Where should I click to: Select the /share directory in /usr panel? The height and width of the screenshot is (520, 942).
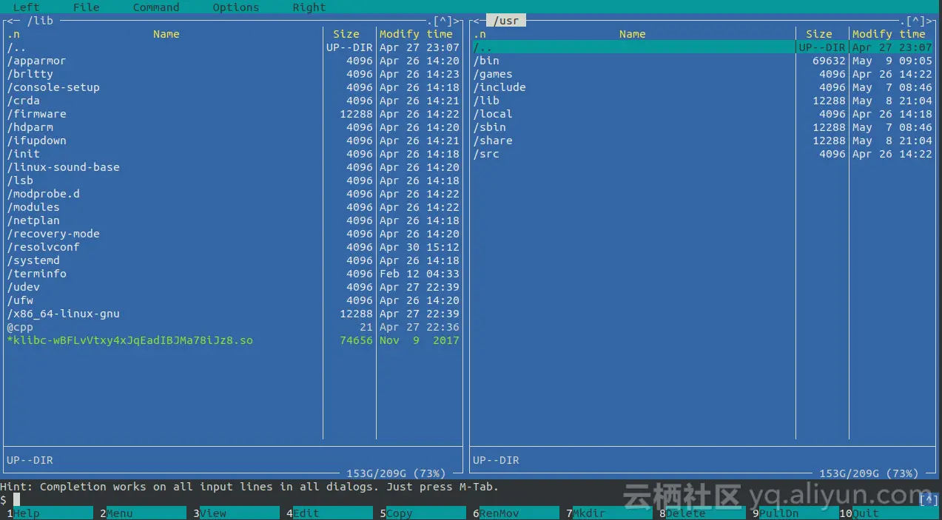point(703,141)
